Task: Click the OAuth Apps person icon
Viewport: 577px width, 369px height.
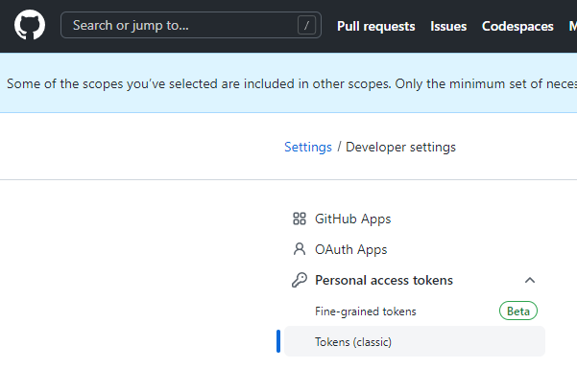Action: click(x=300, y=249)
